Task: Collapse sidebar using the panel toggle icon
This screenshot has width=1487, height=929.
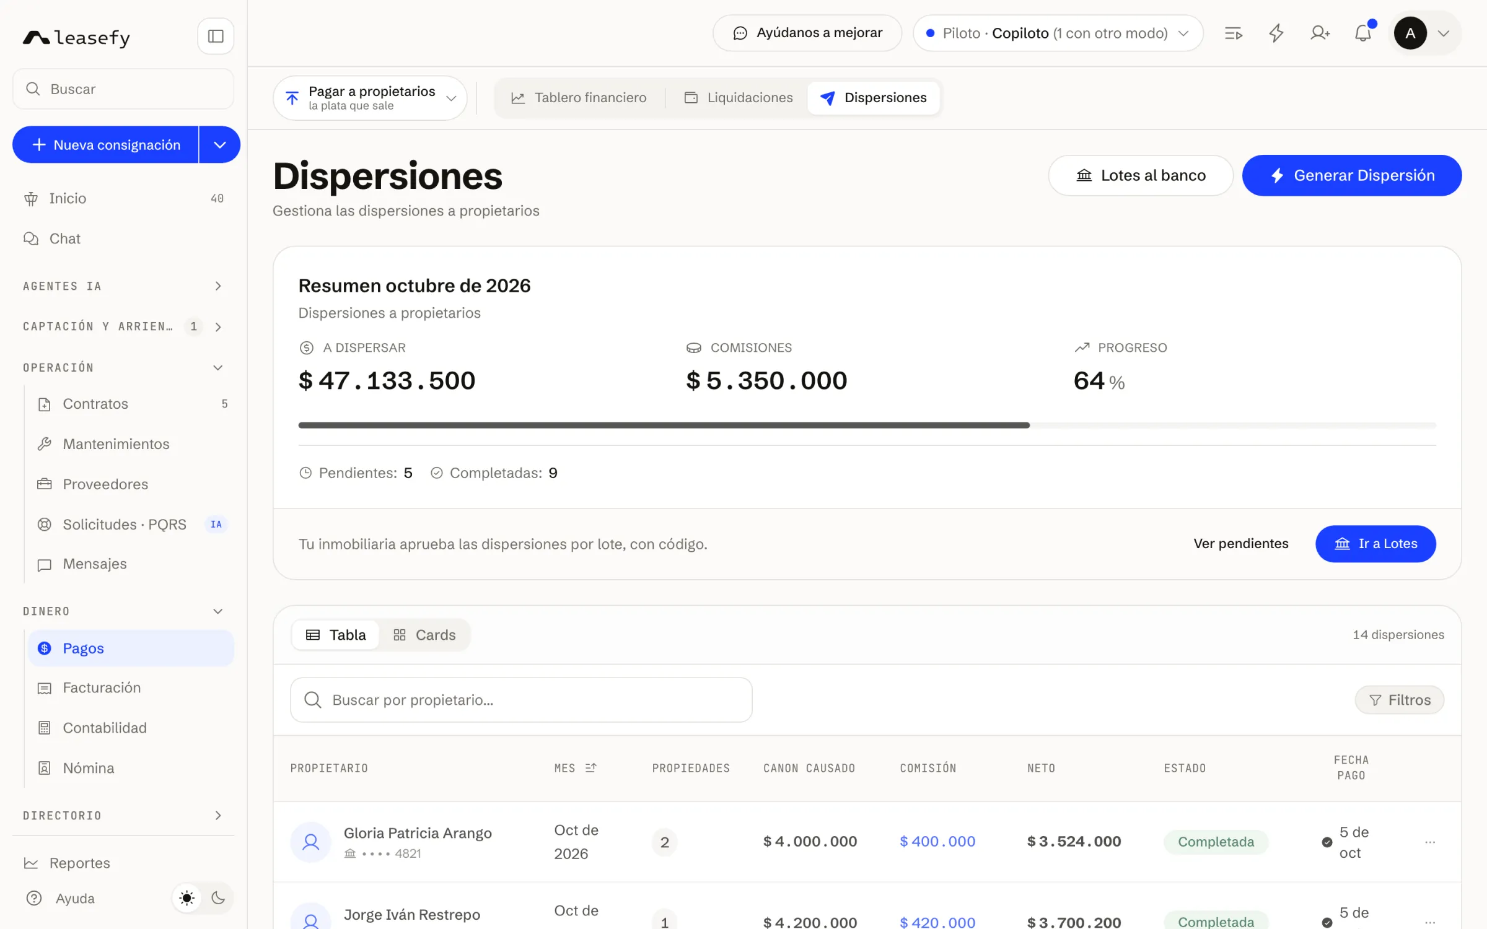Action: pyautogui.click(x=216, y=37)
